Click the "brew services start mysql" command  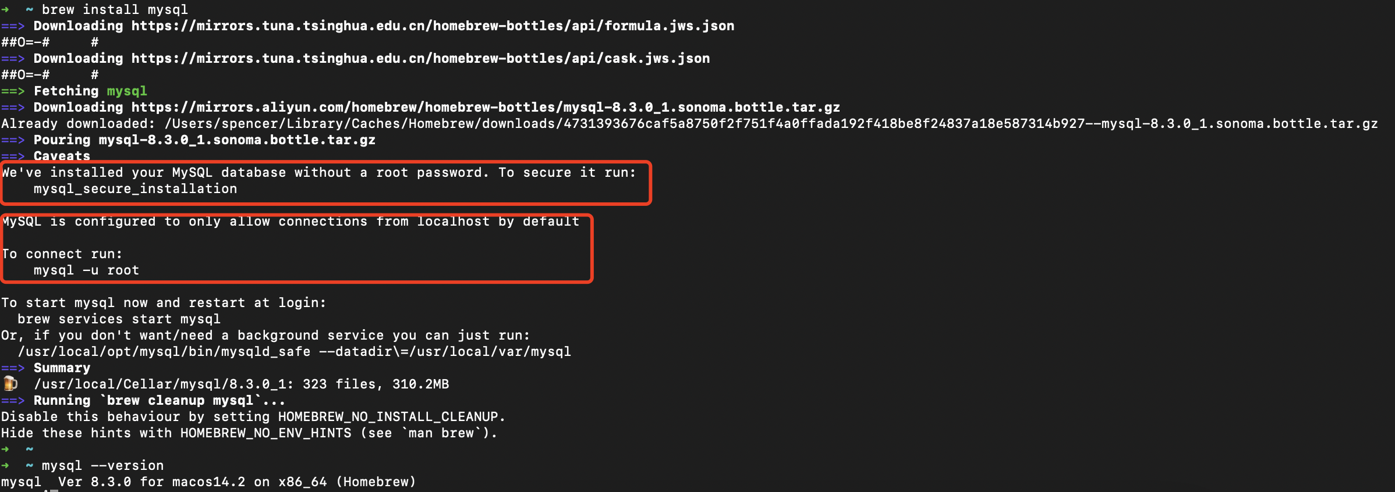pos(119,319)
